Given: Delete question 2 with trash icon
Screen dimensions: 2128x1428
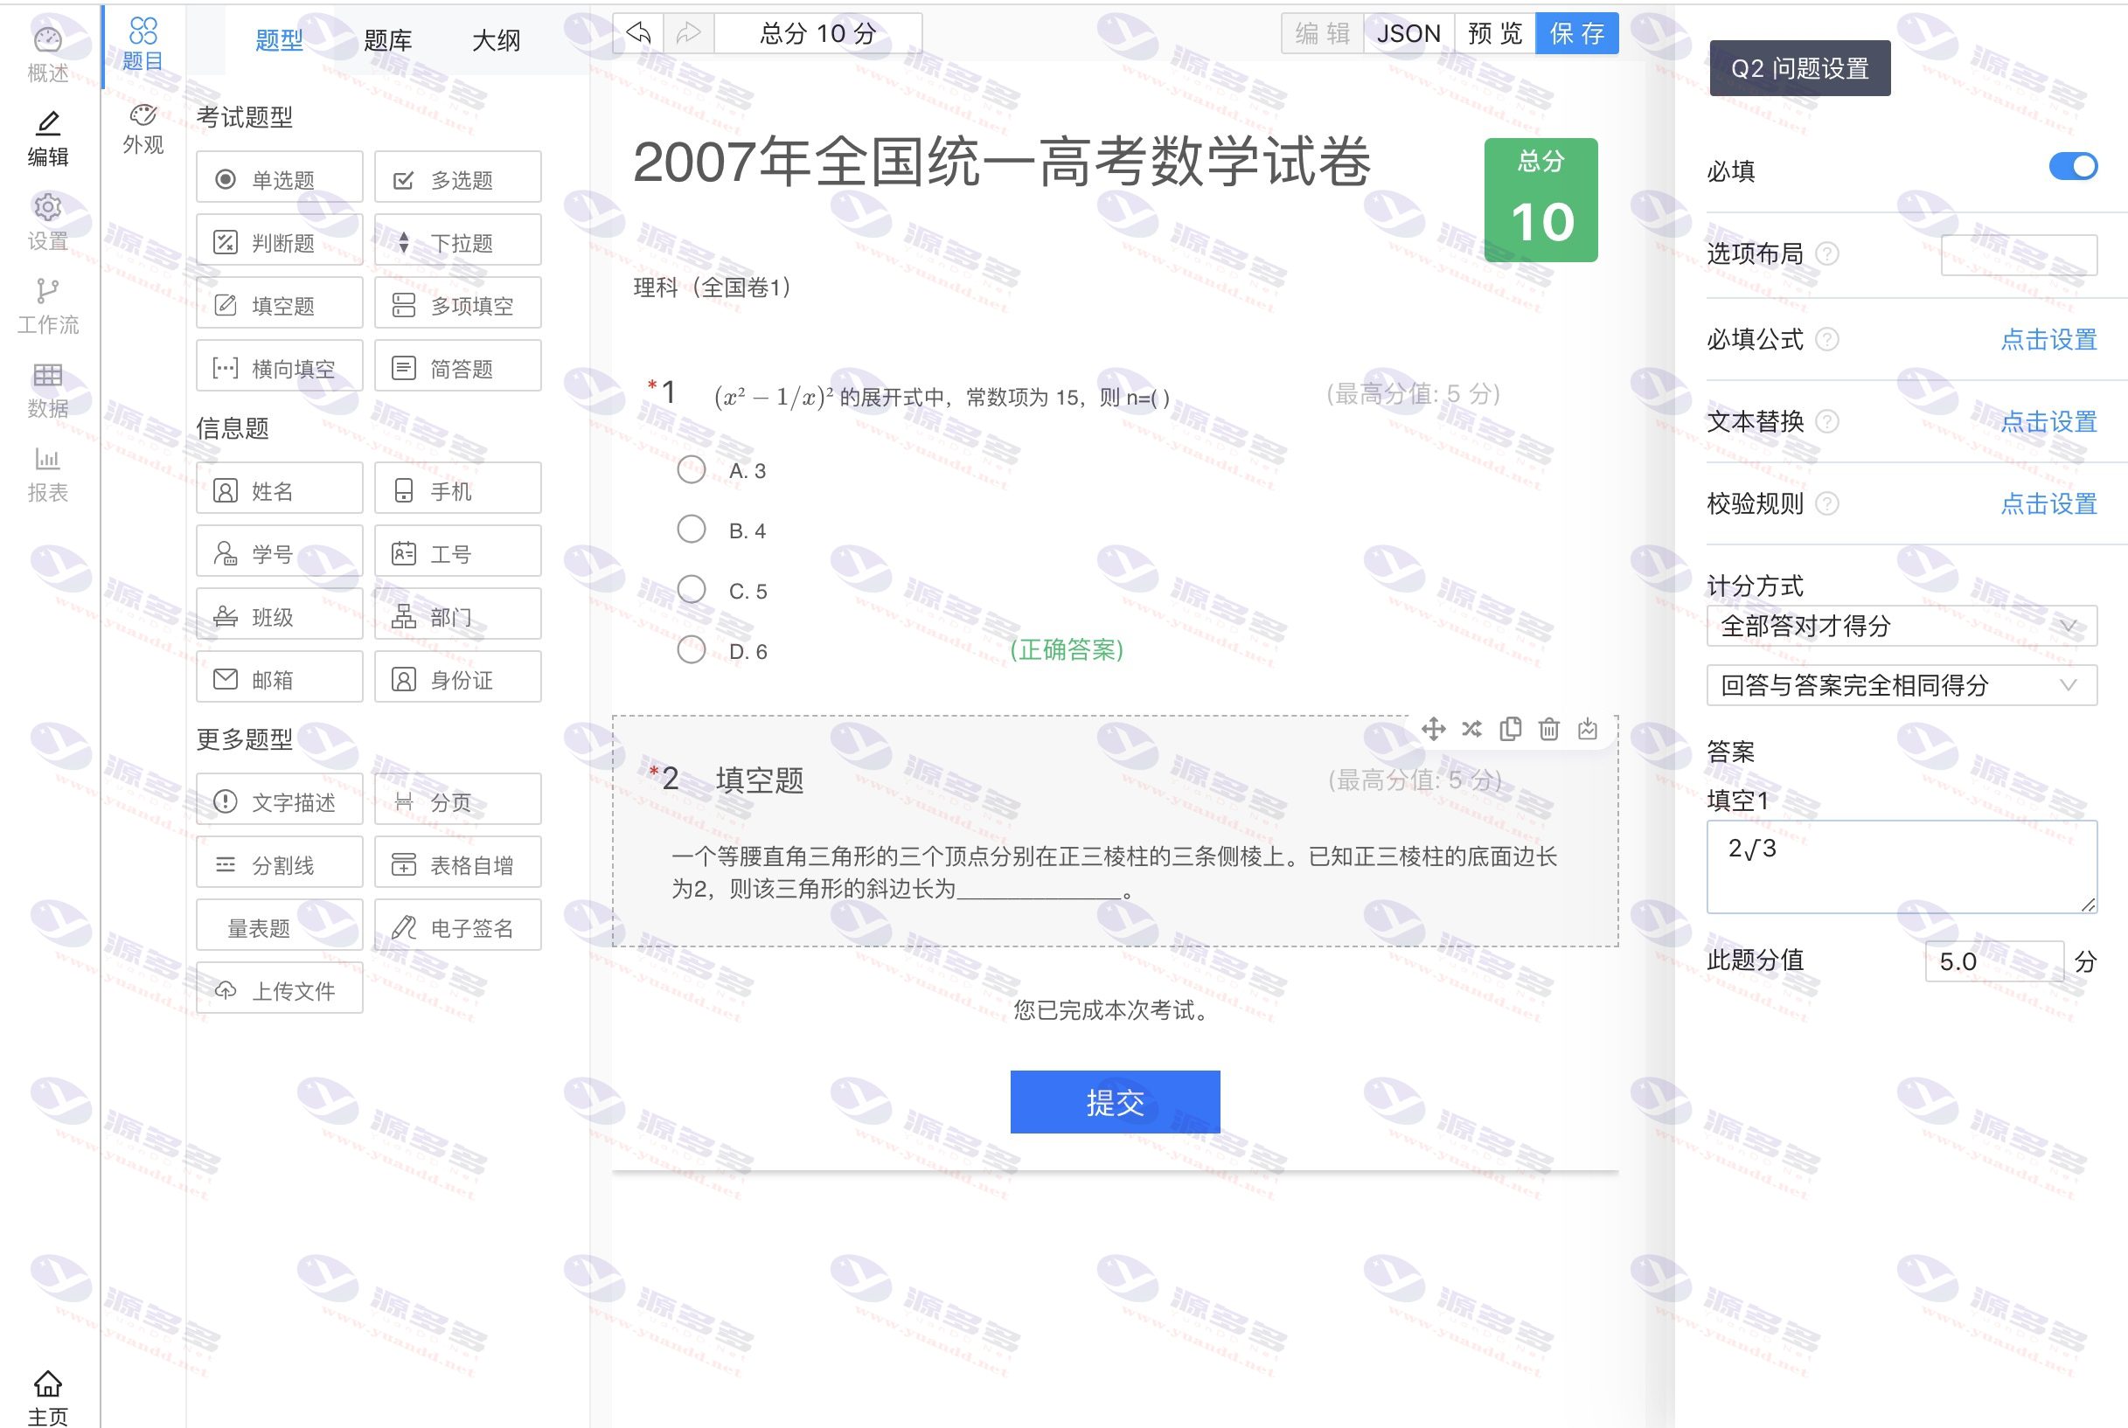Looking at the screenshot, I should 1548,730.
